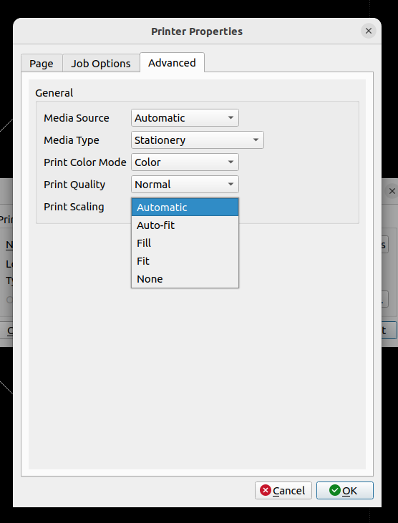Choose Auto-fit scaling option

click(185, 225)
